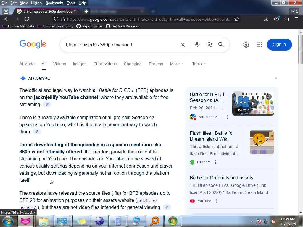Open a new tab with the plus button
Viewport: 303px width, 227px height.
(86, 12)
